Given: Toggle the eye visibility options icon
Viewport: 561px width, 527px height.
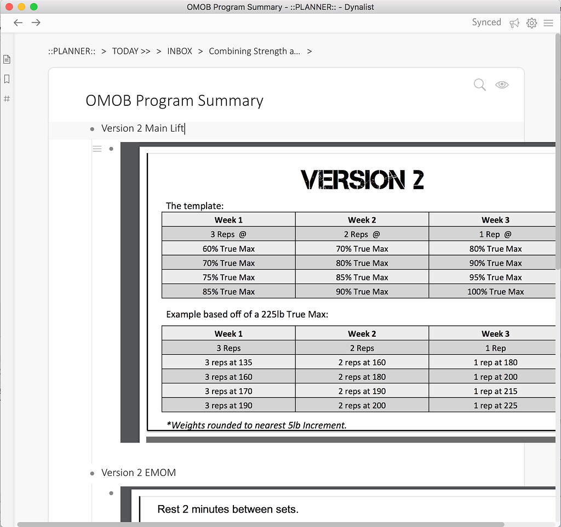Looking at the screenshot, I should (502, 84).
